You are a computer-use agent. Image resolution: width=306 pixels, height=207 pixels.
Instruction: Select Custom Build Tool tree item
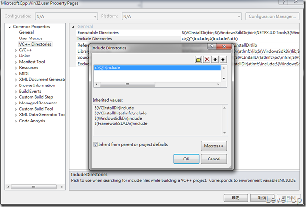[36, 109]
